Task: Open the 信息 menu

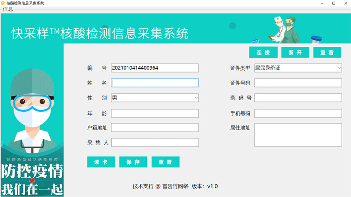Action: point(8,9)
